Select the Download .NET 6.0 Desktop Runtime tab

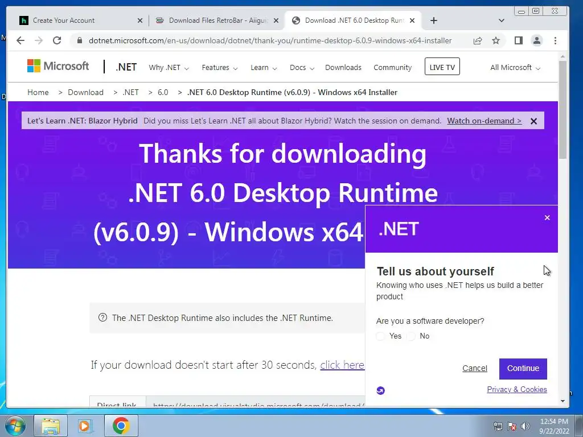point(353,20)
